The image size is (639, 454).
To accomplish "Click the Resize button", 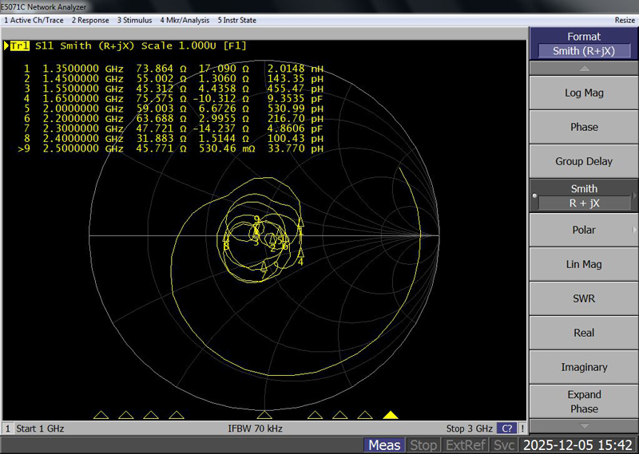I will [x=625, y=19].
